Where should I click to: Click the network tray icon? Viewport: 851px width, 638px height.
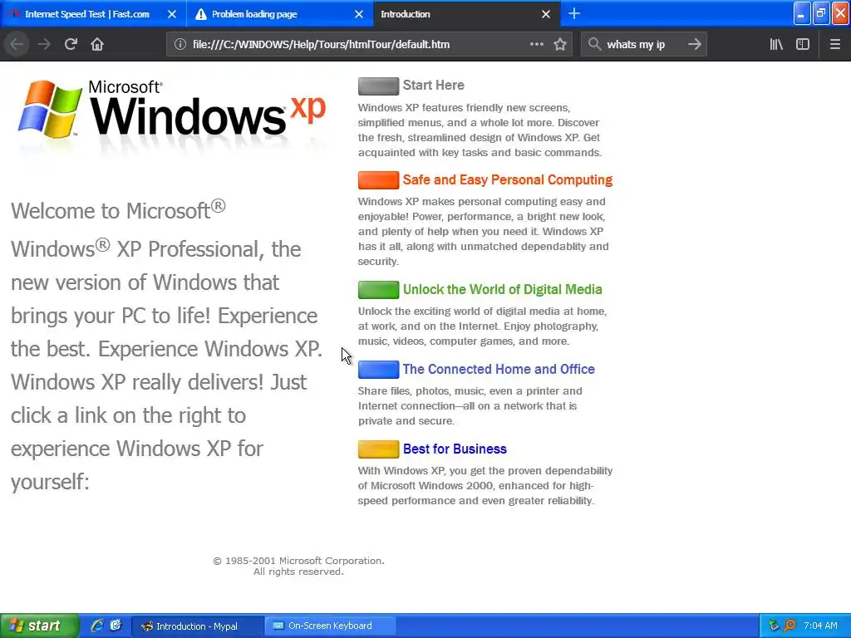tap(774, 626)
